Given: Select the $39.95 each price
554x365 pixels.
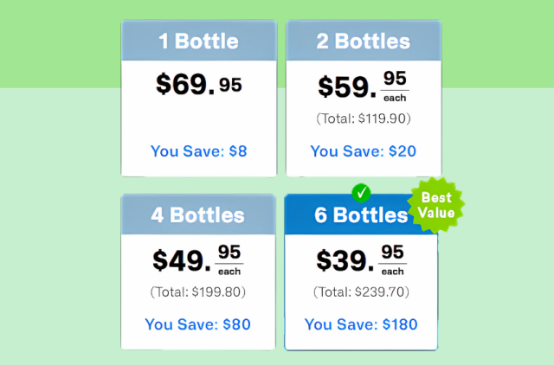Looking at the screenshot, I should (362, 260).
